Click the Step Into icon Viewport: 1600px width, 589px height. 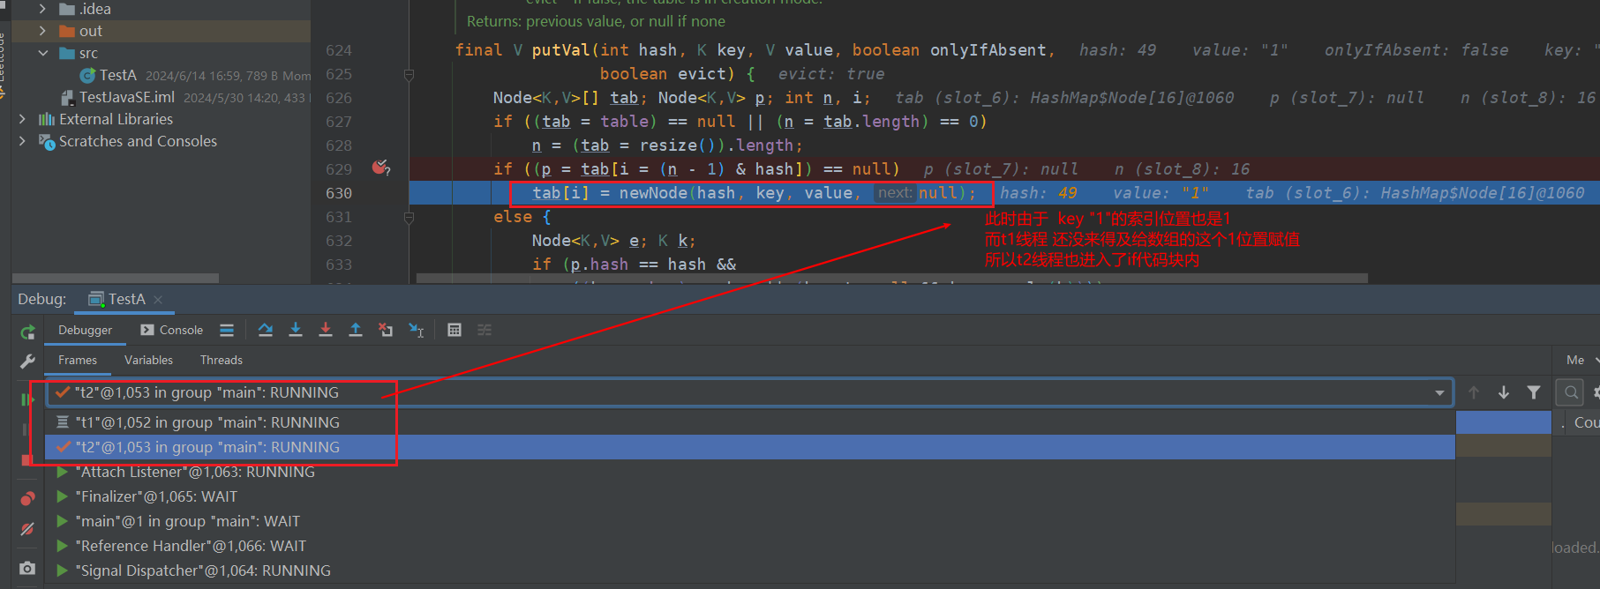click(296, 330)
